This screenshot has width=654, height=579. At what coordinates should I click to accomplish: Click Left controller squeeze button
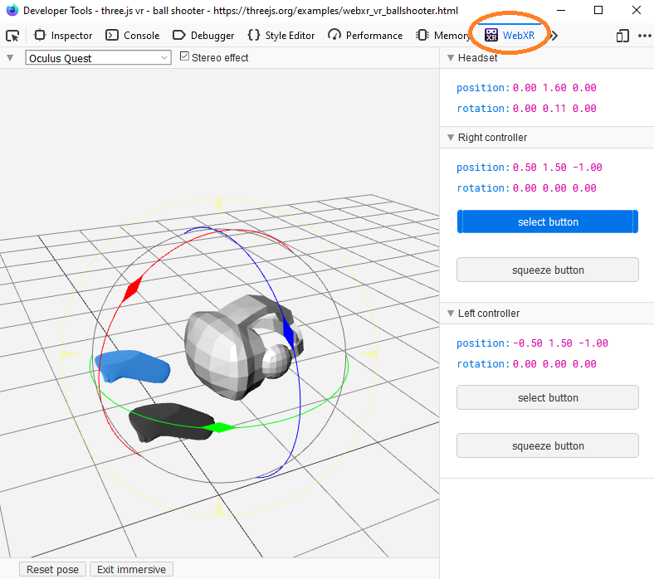(x=548, y=446)
